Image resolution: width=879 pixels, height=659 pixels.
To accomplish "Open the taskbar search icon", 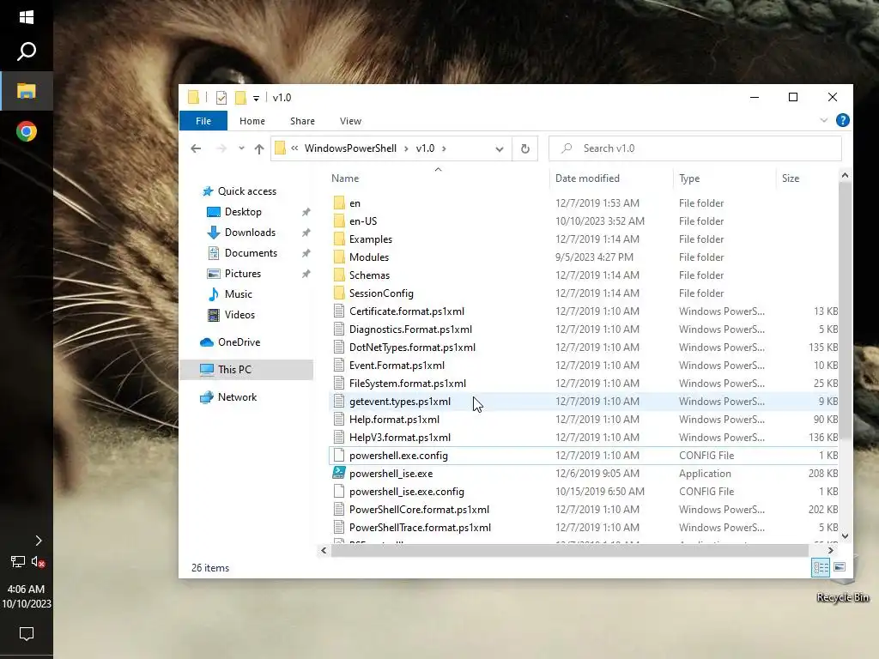I will 27,51.
